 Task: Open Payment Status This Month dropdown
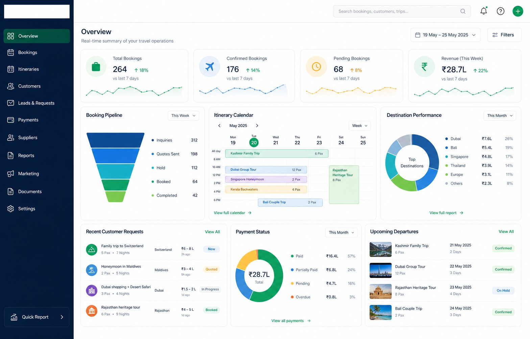pos(341,233)
